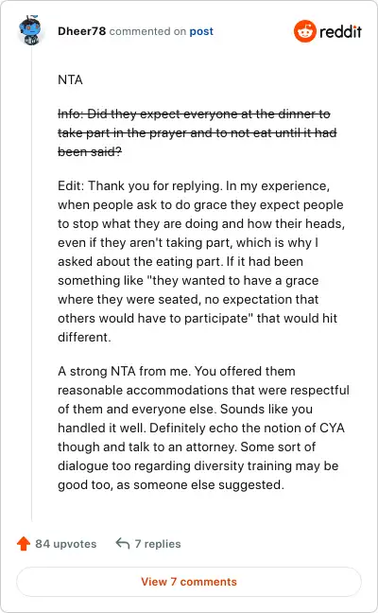The image size is (378, 613).
Task: Open the blue 'post' link
Action: click(x=201, y=31)
